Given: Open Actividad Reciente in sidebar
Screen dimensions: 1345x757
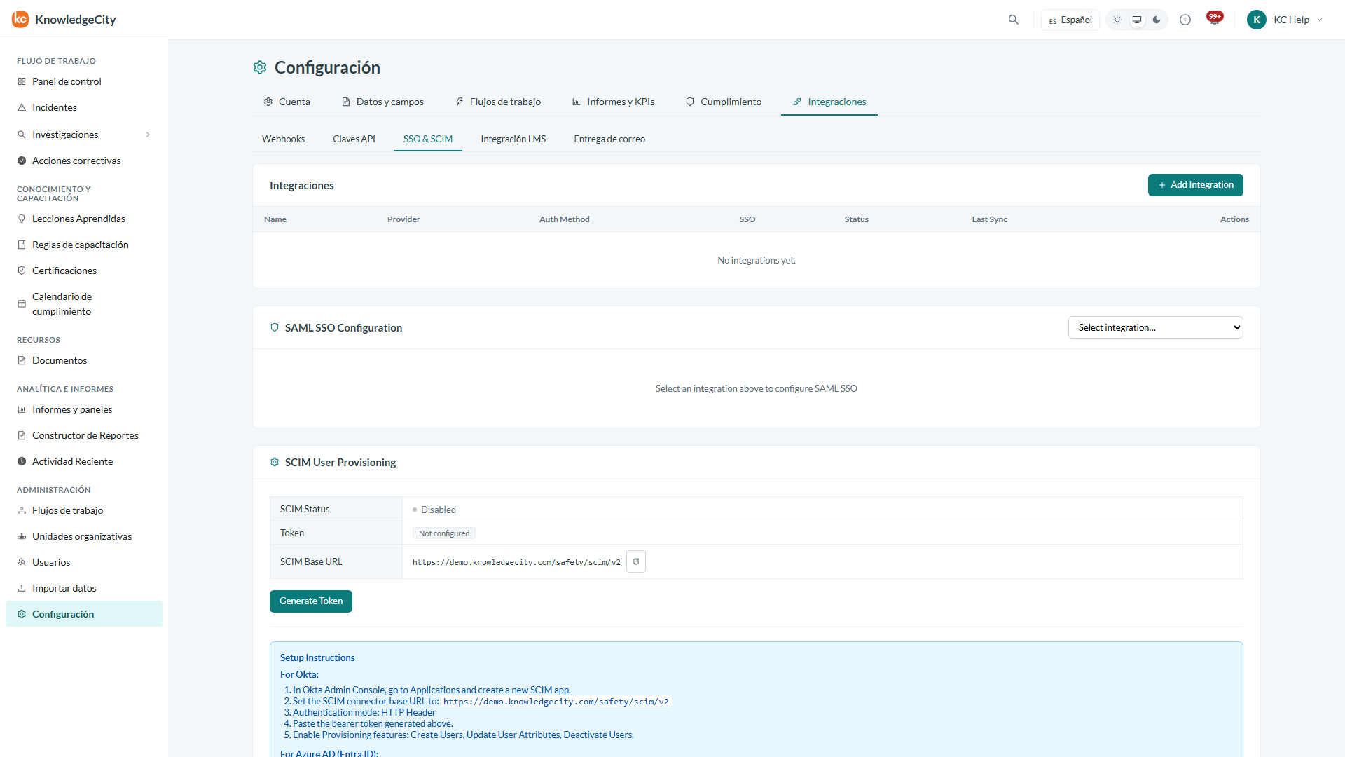Looking at the screenshot, I should [x=84, y=461].
